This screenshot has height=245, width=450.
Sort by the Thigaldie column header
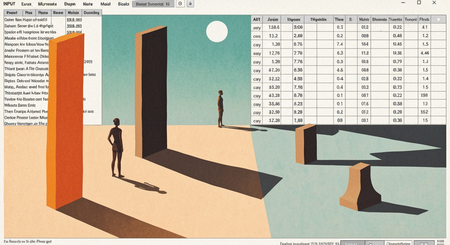tap(318, 19)
